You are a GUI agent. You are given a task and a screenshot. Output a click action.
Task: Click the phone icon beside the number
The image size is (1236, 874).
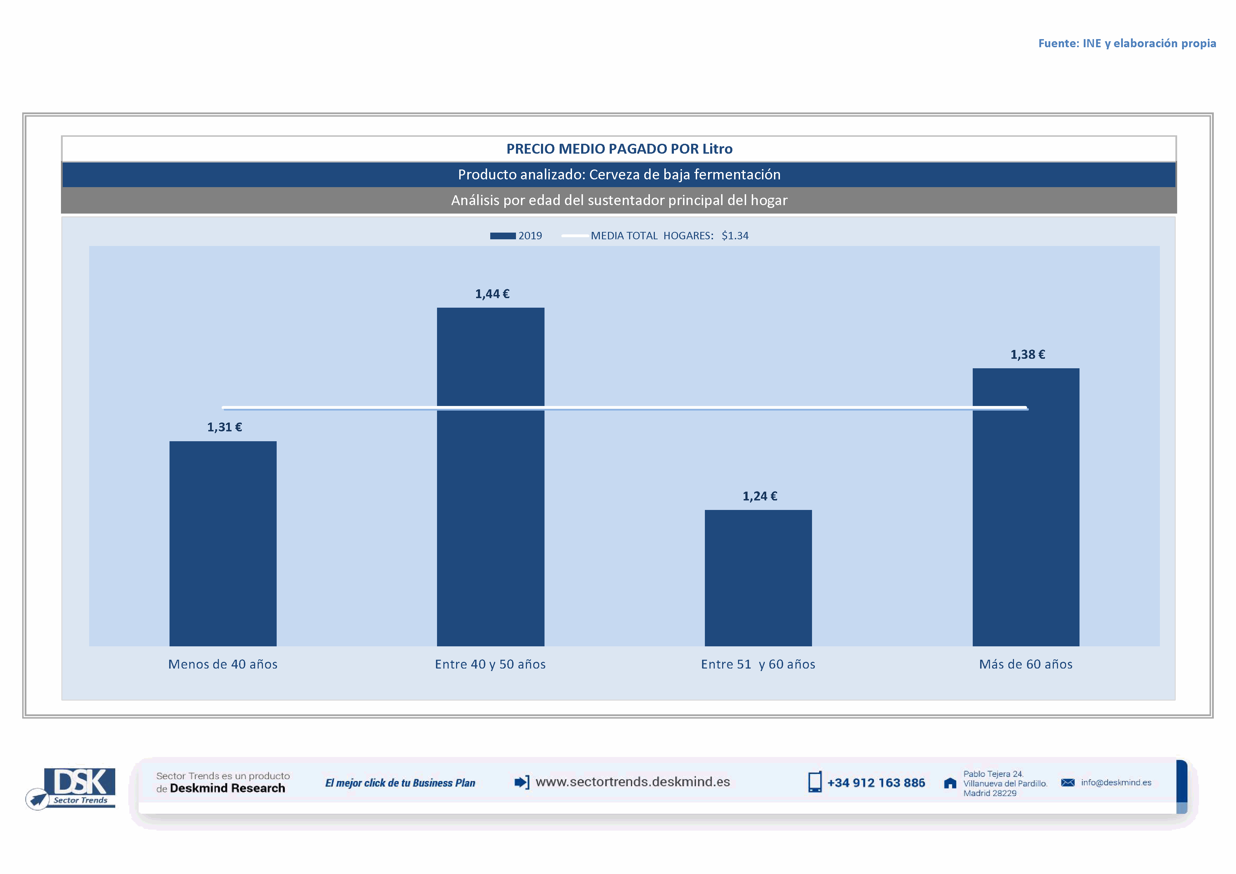click(x=814, y=782)
